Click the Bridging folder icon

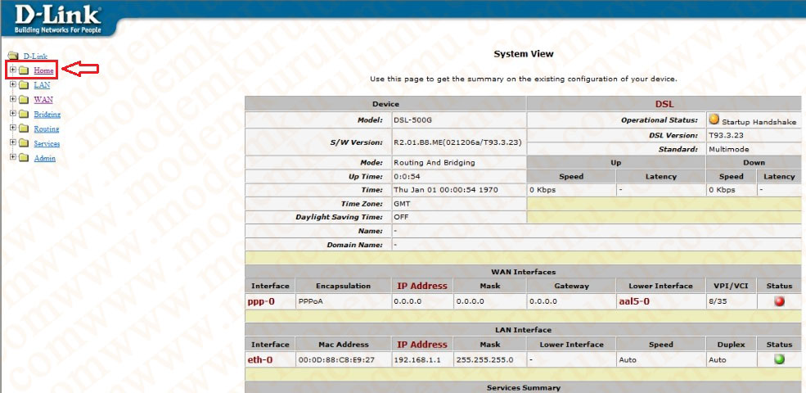(x=24, y=114)
